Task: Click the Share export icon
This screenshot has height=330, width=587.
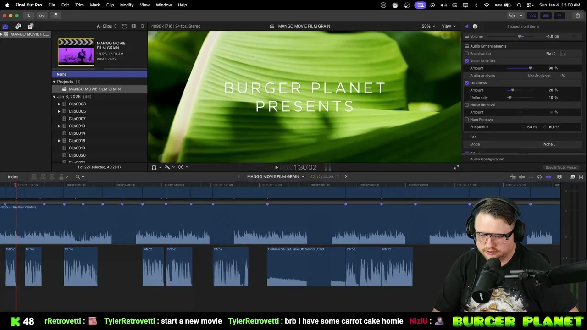Action: pos(577,15)
